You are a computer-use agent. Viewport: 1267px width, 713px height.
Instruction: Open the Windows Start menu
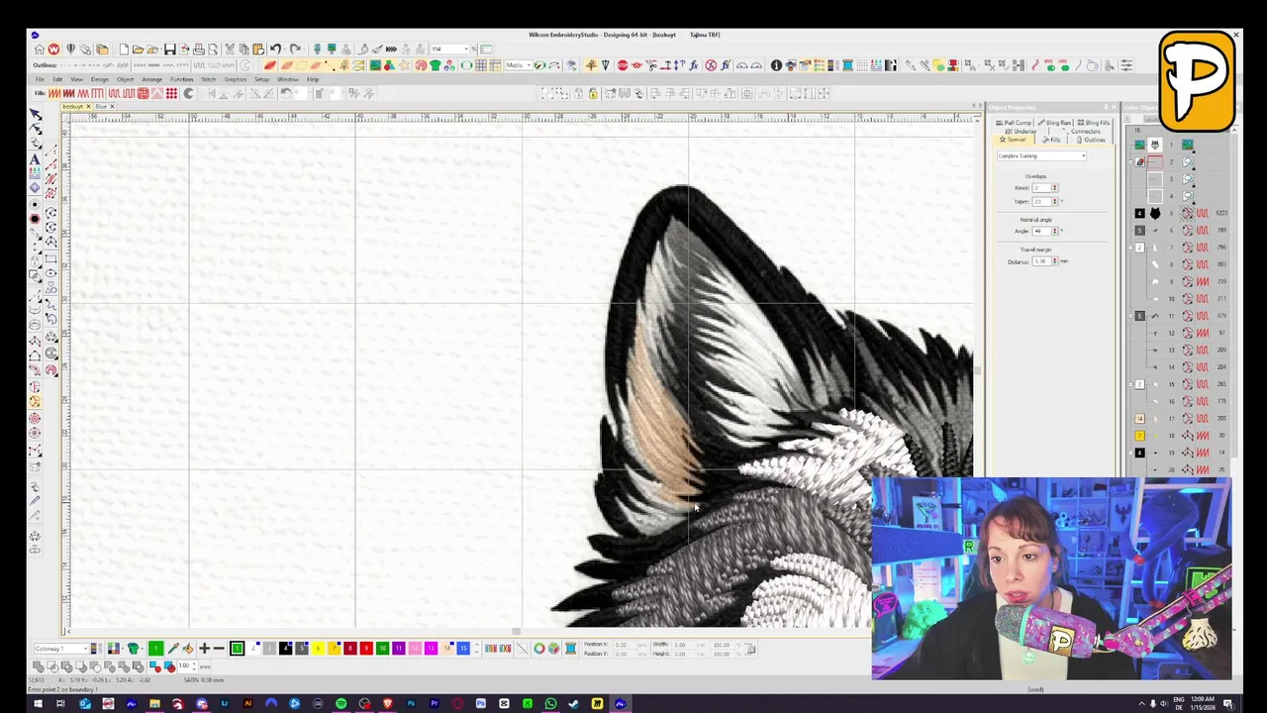pyautogui.click(x=38, y=704)
